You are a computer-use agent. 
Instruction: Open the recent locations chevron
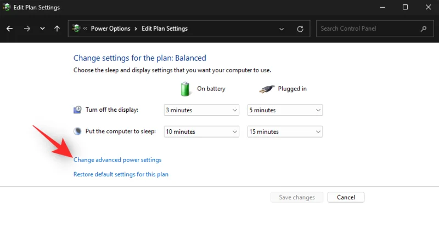42,28
